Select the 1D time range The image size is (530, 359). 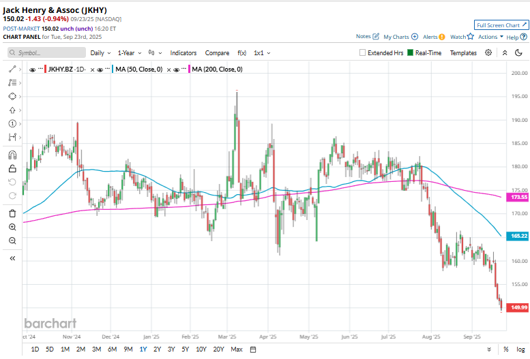pos(35,349)
